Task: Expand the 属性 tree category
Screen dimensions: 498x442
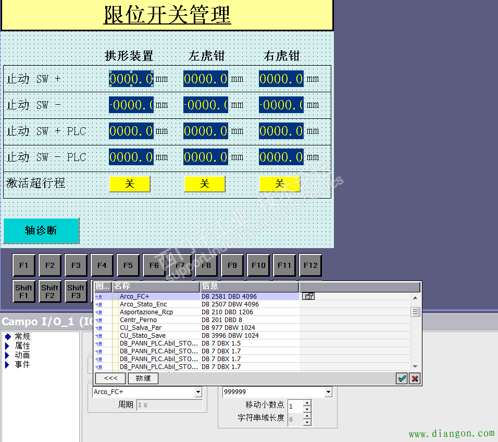Action: [7, 346]
